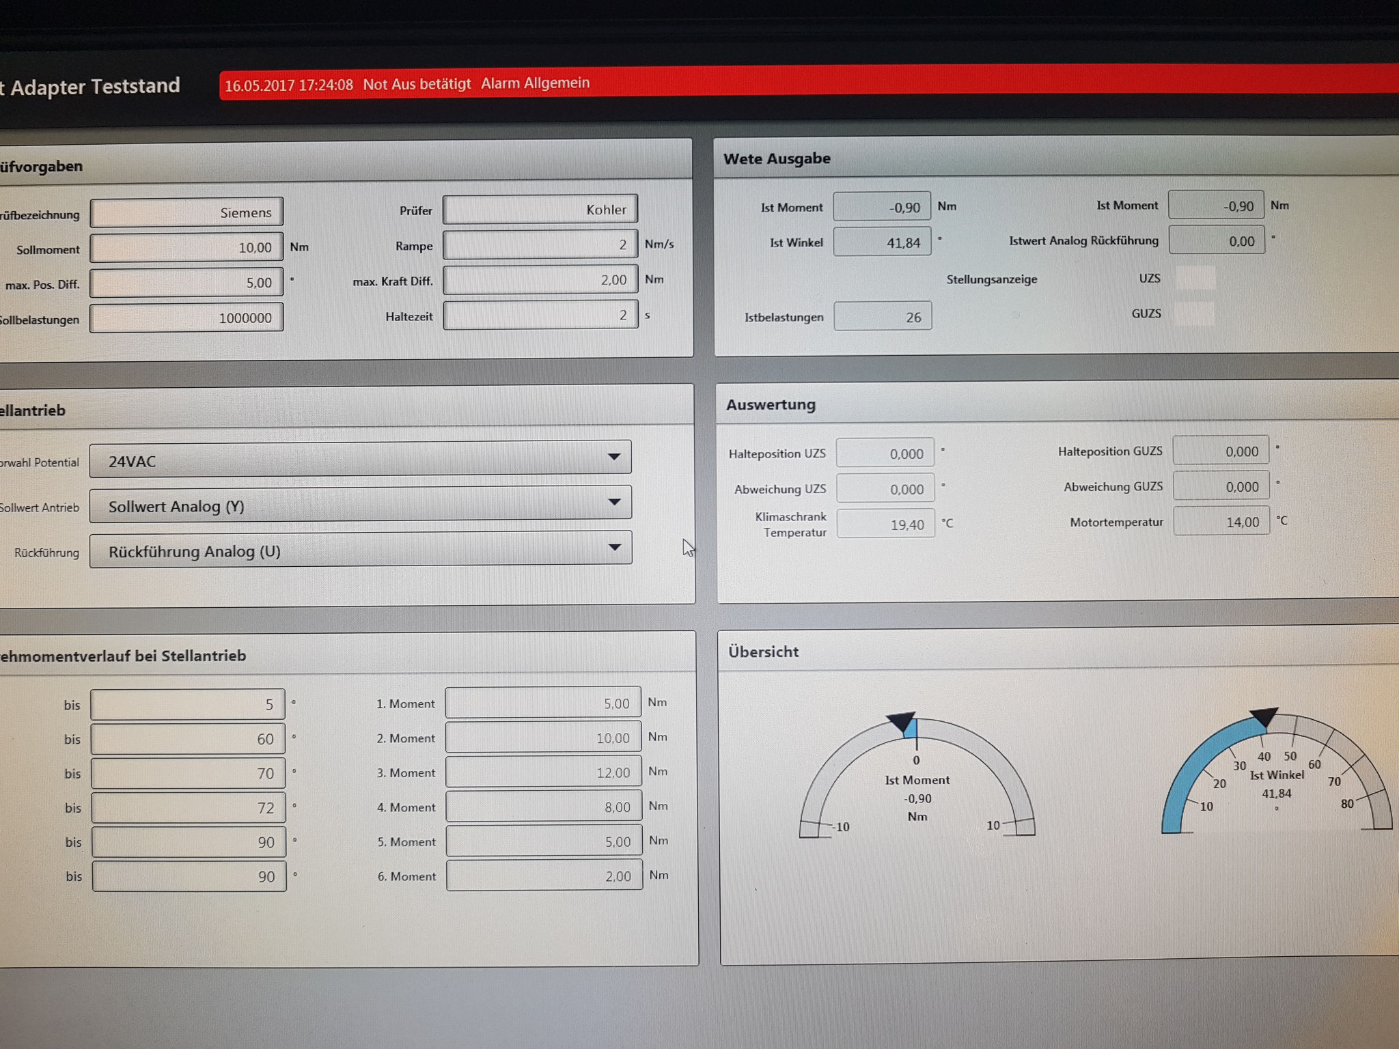Focus the Rampe input field

click(540, 244)
